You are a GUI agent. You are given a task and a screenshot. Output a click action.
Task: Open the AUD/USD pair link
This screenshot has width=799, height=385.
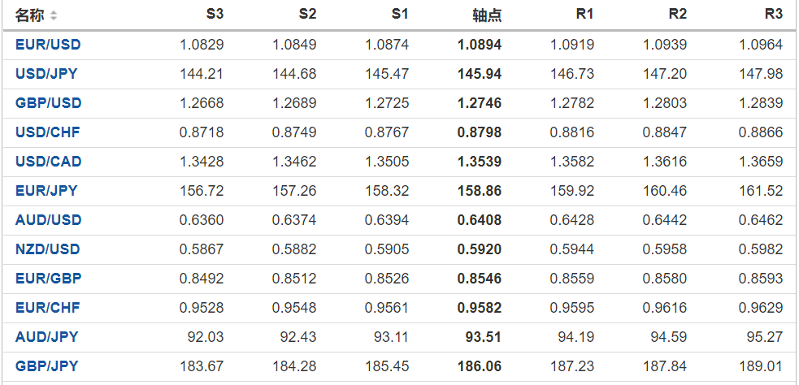[48, 220]
